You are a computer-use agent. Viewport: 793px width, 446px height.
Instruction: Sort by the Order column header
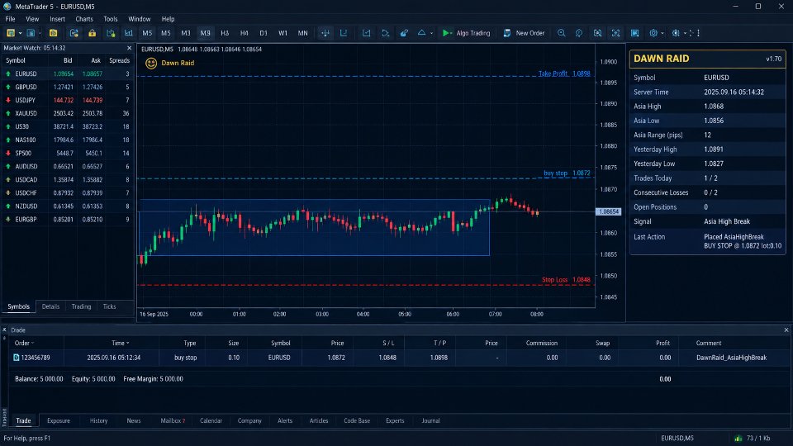click(22, 343)
